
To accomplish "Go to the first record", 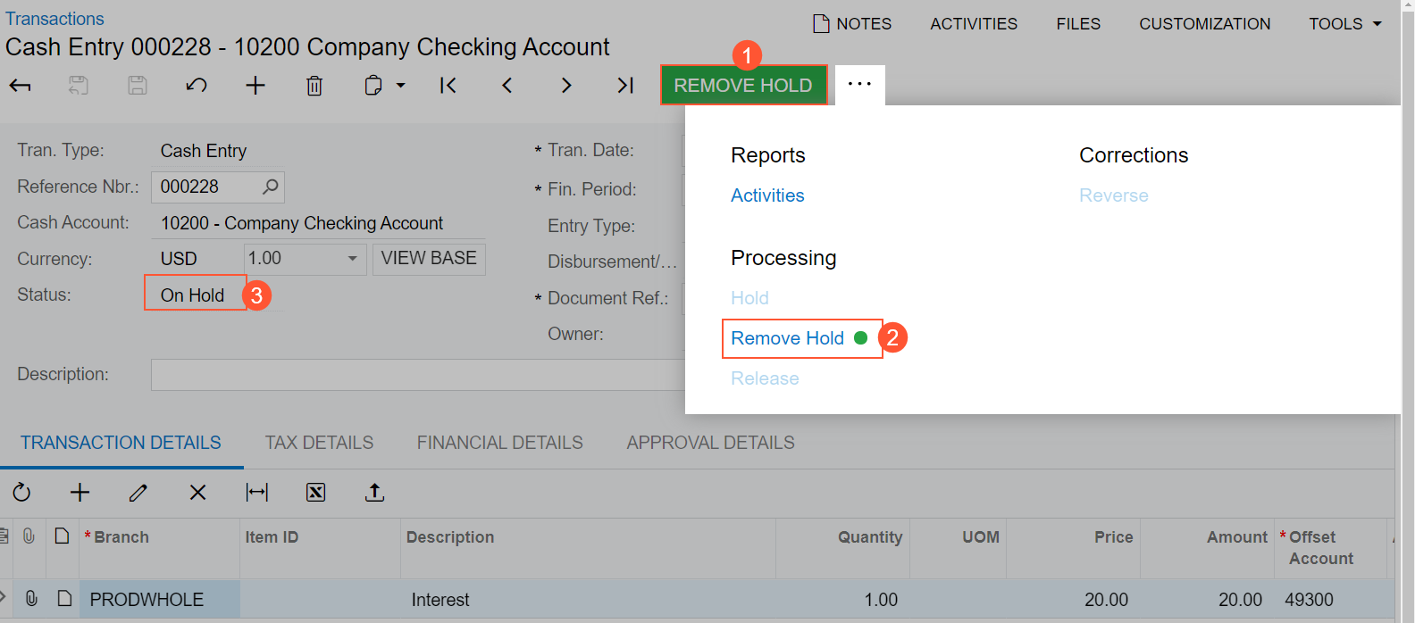I will tap(448, 86).
